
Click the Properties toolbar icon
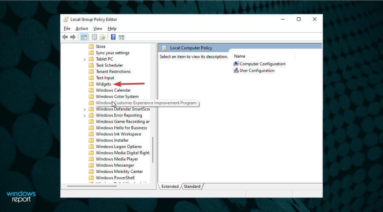coord(94,37)
